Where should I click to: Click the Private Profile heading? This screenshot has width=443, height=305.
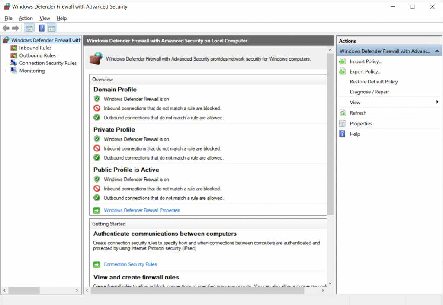[114, 130]
